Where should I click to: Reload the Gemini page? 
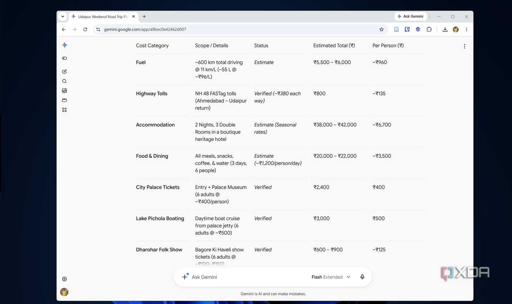[x=85, y=30]
